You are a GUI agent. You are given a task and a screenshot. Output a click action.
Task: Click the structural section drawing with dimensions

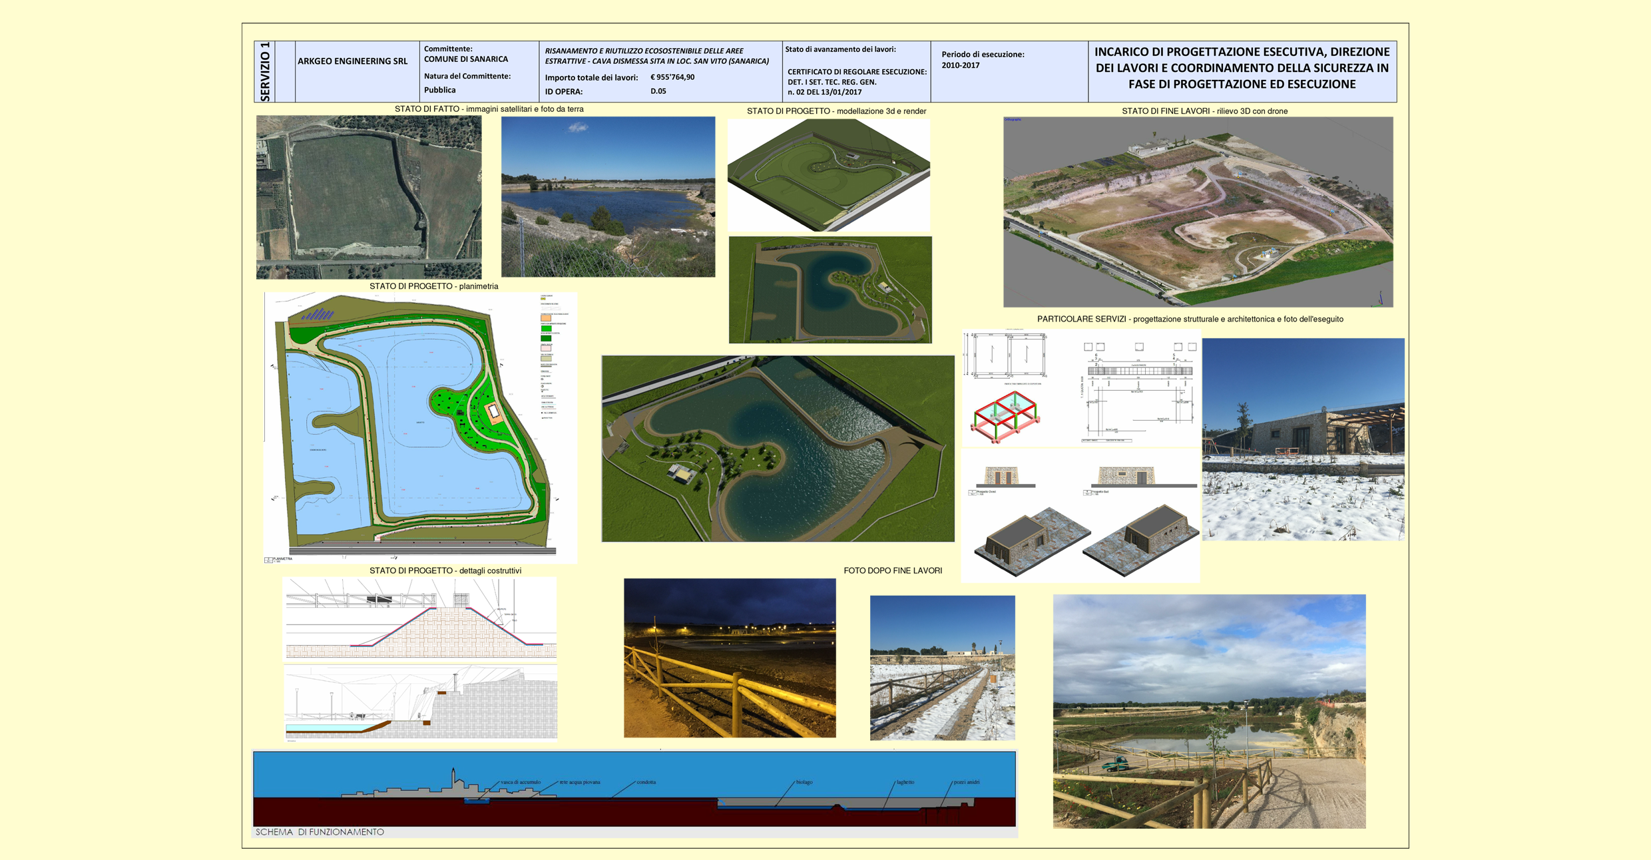(x=1138, y=391)
